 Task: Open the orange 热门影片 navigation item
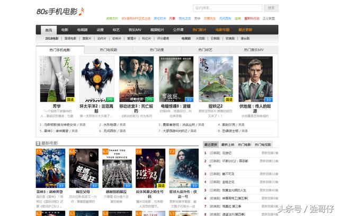click(x=199, y=30)
